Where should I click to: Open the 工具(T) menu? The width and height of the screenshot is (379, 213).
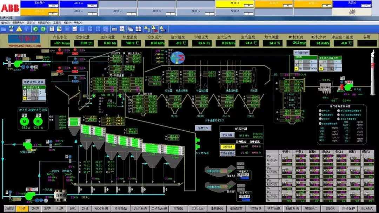point(57,22)
